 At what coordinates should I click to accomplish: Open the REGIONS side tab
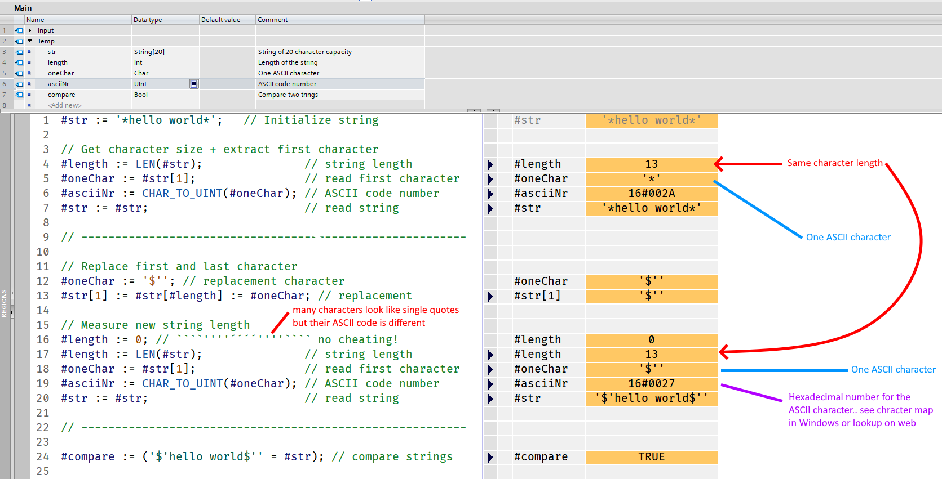(x=5, y=303)
